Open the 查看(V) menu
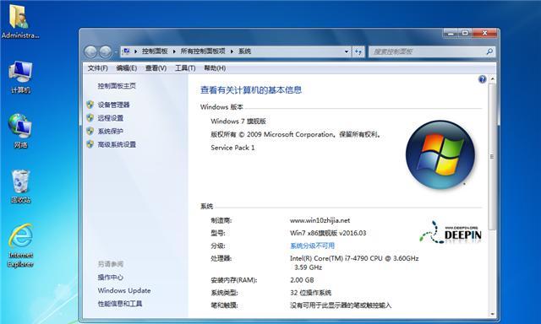 pos(156,68)
